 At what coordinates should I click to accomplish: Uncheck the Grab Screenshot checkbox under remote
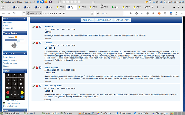click(x=4, y=103)
